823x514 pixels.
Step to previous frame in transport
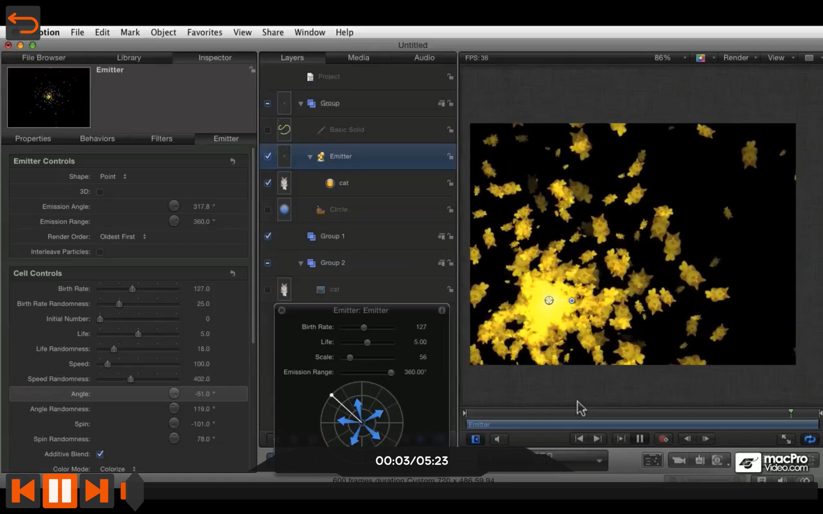coord(687,439)
